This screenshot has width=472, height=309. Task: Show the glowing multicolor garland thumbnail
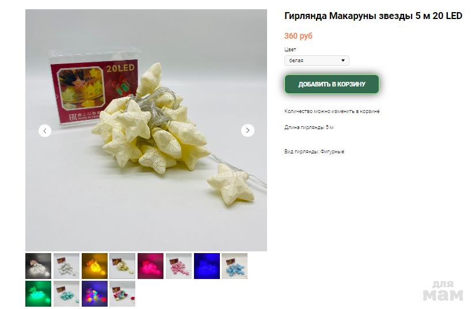click(x=94, y=293)
